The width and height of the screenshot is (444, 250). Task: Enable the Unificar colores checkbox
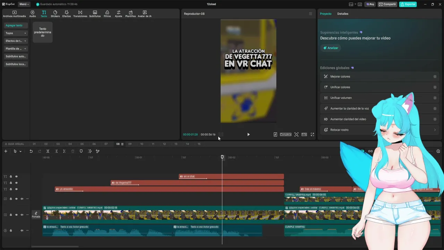coord(435,87)
